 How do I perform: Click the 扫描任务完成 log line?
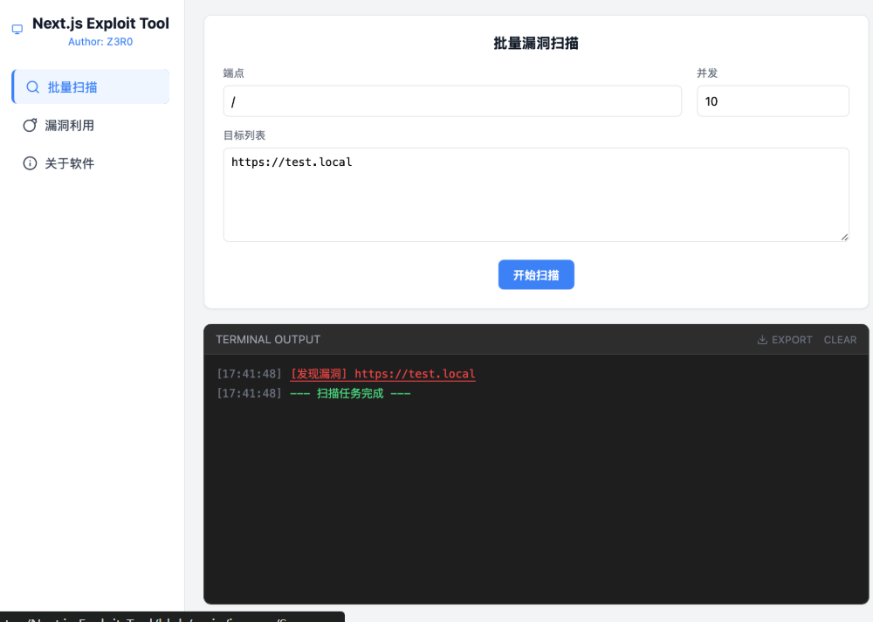point(350,393)
